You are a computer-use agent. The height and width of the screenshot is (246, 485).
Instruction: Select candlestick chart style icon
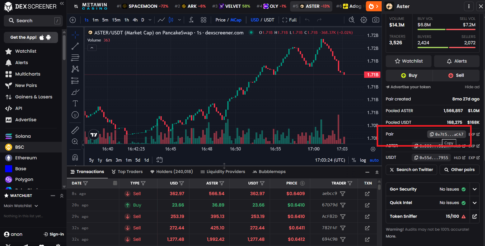pos(171,20)
